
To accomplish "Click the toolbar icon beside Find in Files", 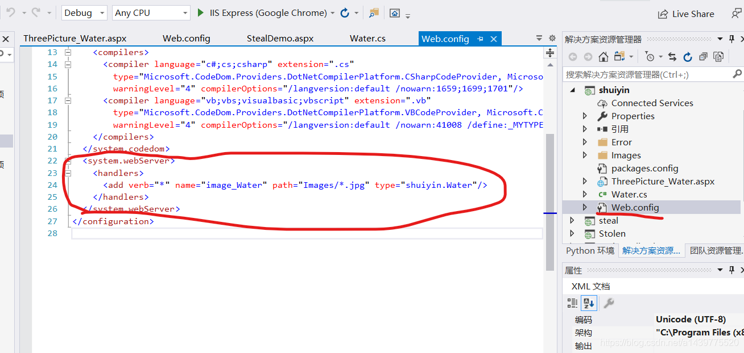I will pos(395,12).
